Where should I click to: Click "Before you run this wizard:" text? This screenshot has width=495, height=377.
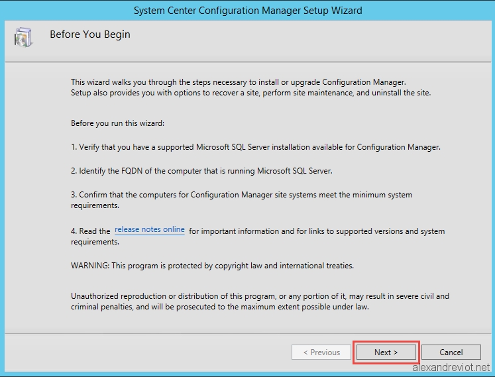(x=117, y=123)
